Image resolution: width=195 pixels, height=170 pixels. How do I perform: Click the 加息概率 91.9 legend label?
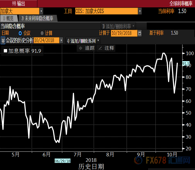click(25, 51)
